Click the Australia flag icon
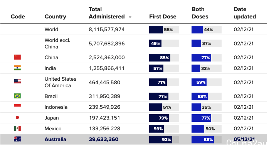 pyautogui.click(x=17, y=139)
